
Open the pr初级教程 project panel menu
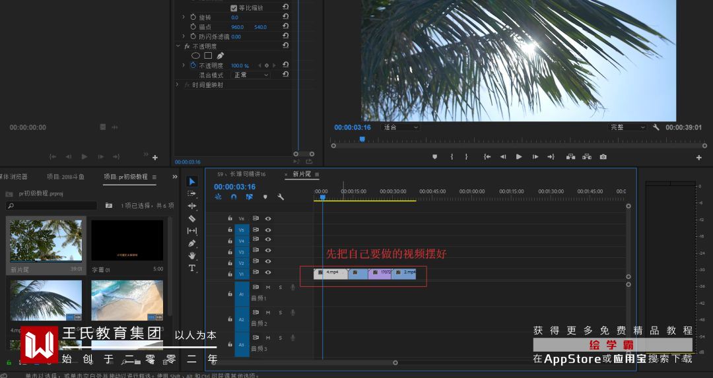[154, 177]
